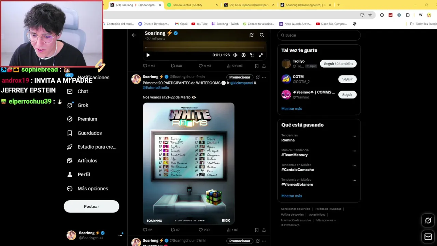Follow Troliyo with Seguir tú también

coord(338,64)
